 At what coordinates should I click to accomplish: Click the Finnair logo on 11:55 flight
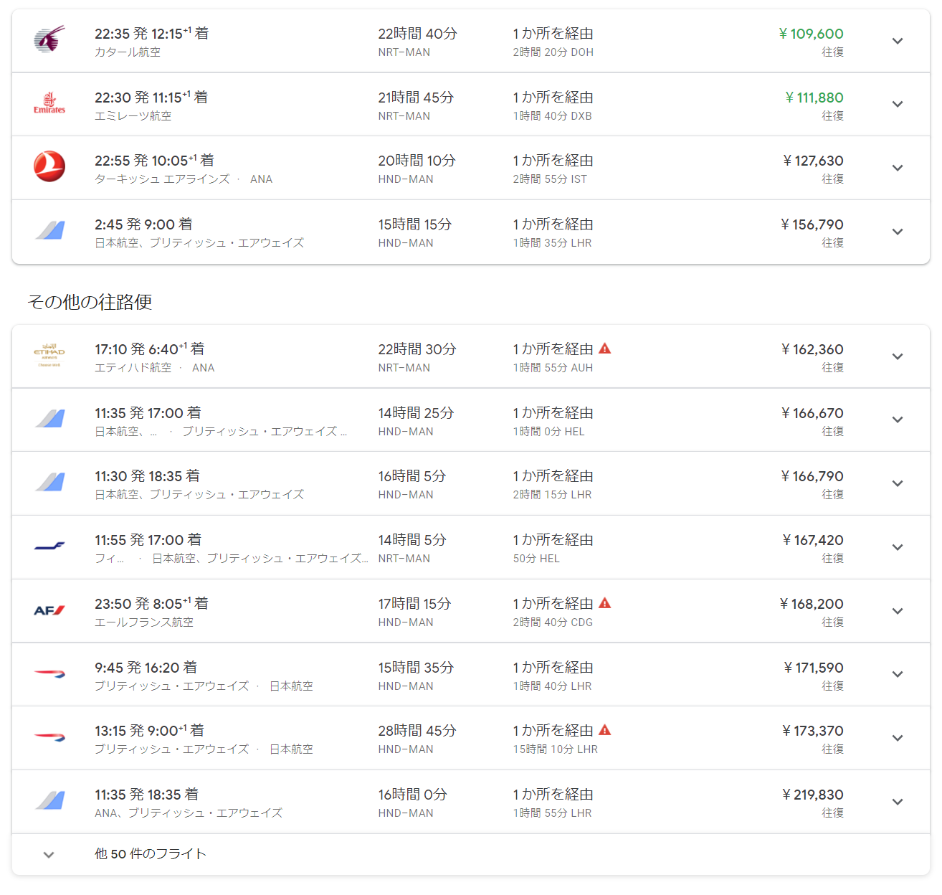[x=49, y=546]
